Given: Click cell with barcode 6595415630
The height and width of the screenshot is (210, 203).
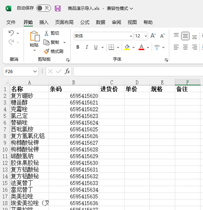Looking at the screenshot, I should click(x=74, y=163).
